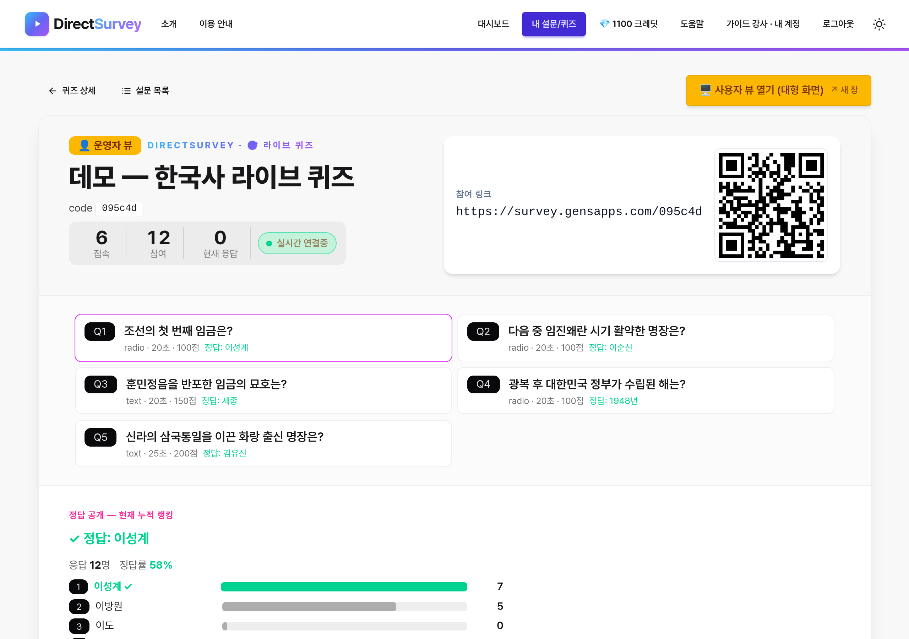This screenshot has height=639, width=909.
Task: Click the 새 창 new-window arrow icon
Action: 834,89
